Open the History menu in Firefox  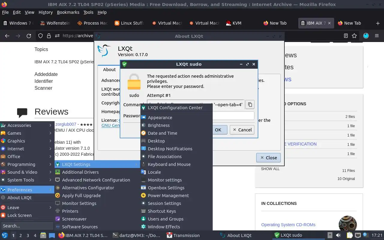[x=46, y=12]
